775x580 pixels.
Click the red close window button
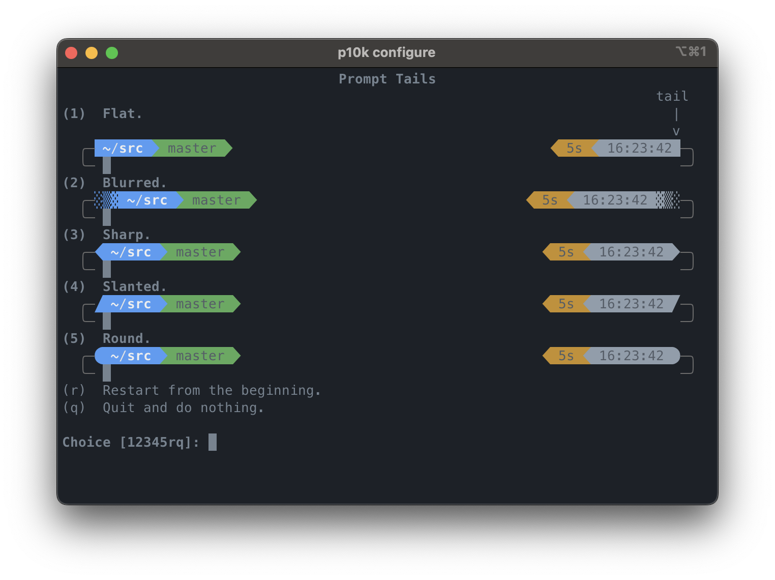coord(71,53)
